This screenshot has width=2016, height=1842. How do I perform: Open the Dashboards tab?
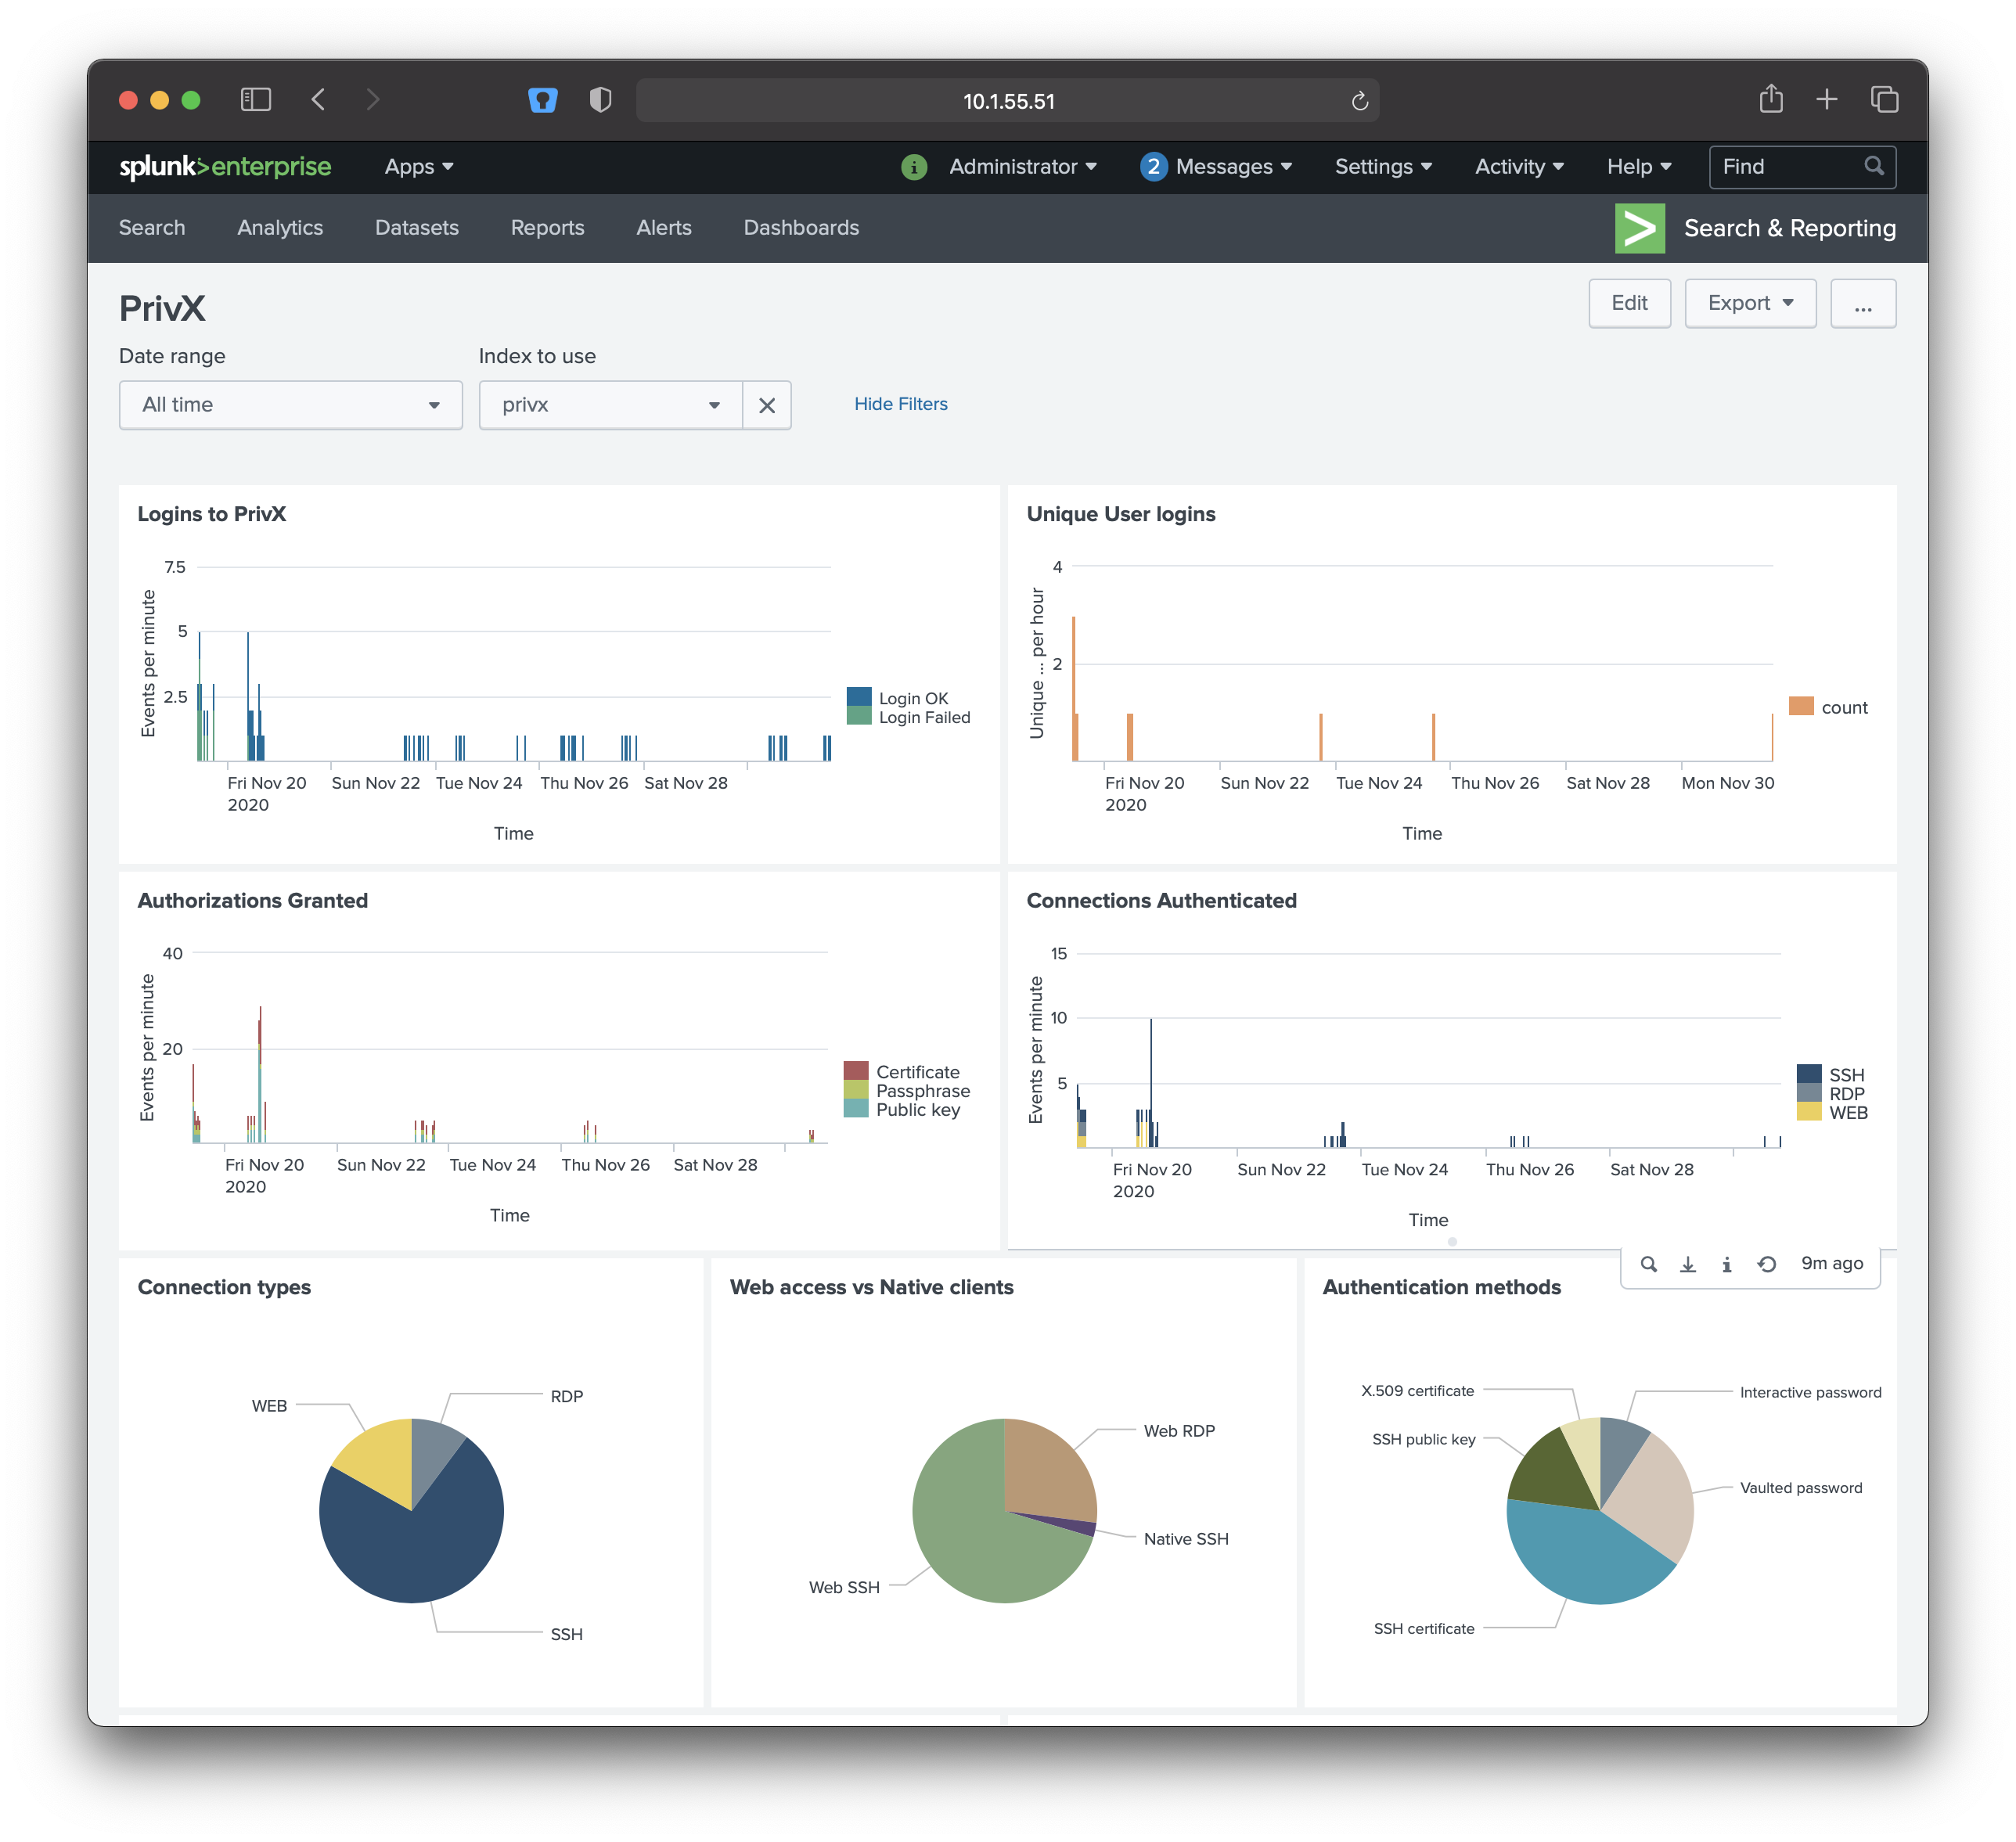(x=801, y=228)
